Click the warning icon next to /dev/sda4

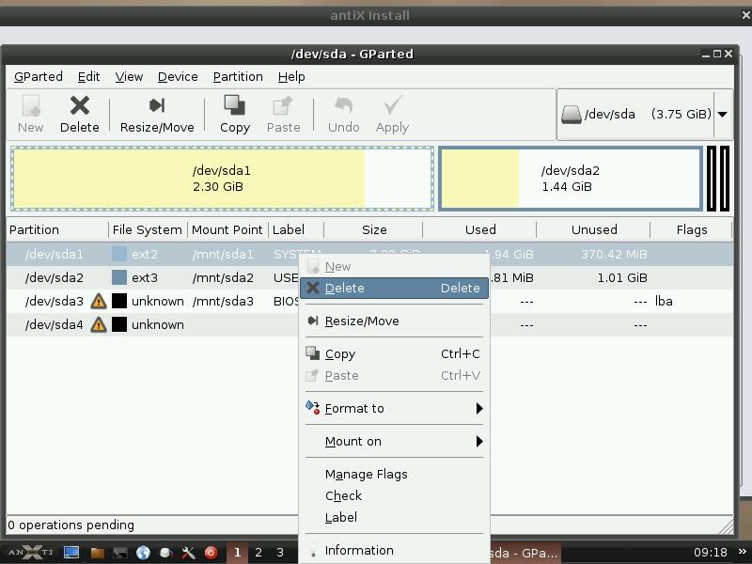point(99,324)
